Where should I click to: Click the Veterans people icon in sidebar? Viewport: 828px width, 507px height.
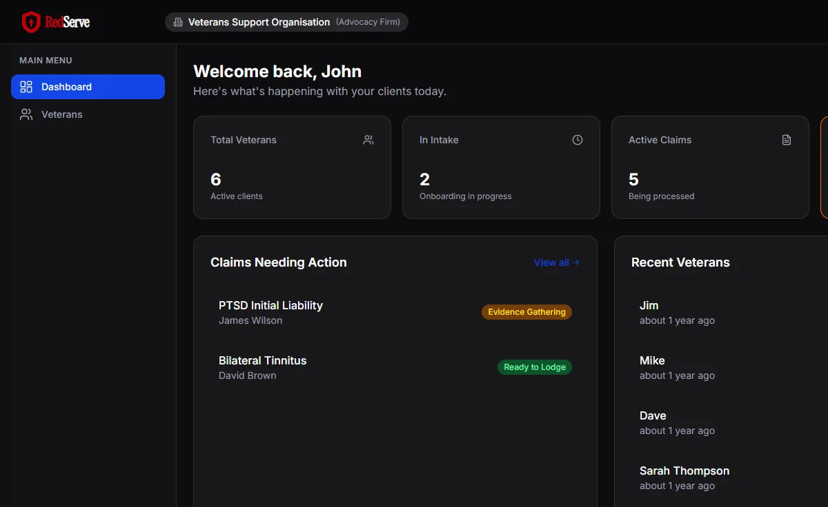point(26,114)
